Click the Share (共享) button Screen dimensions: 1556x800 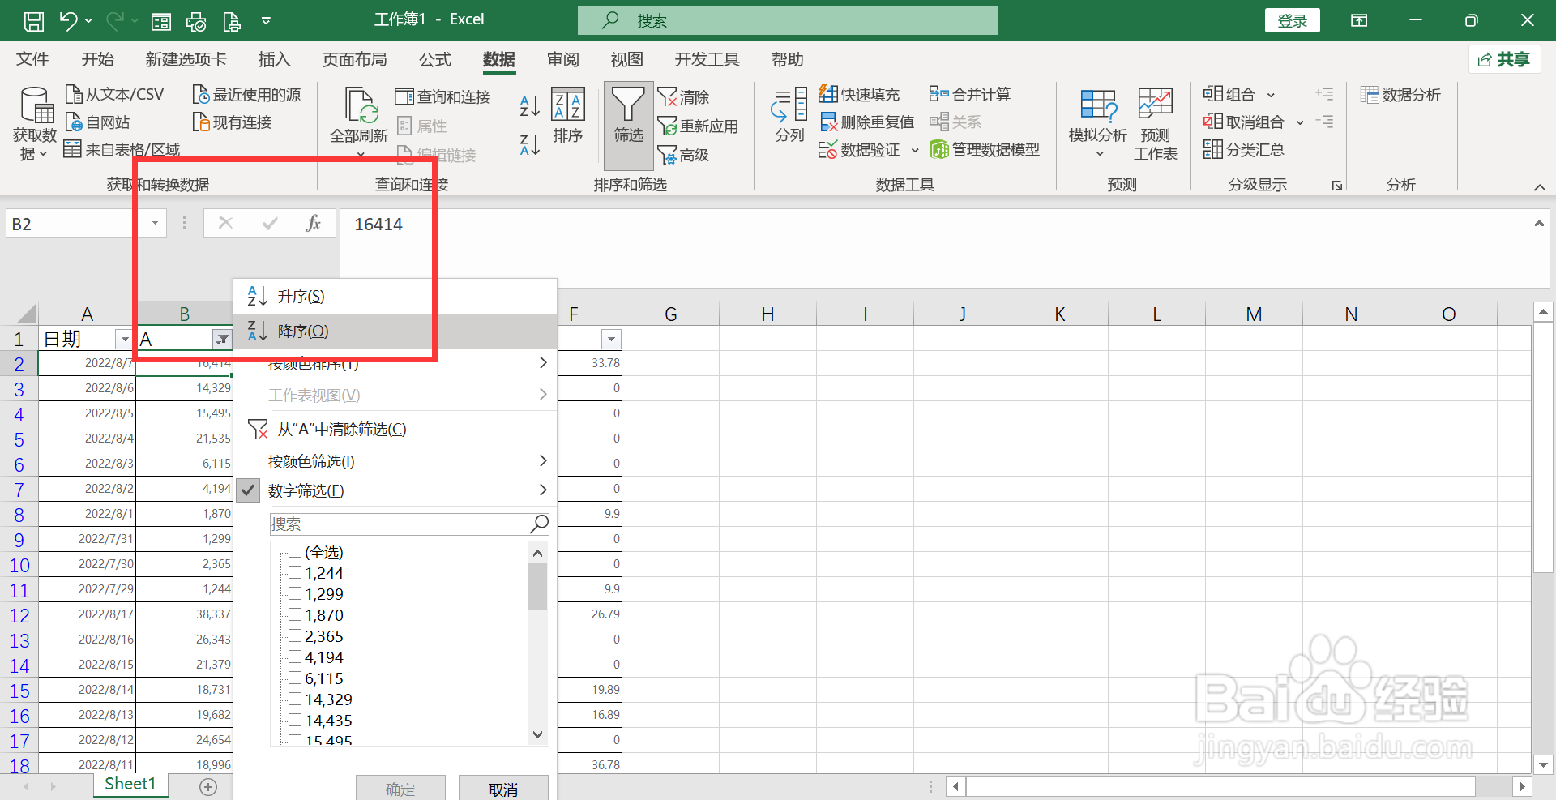click(x=1504, y=59)
